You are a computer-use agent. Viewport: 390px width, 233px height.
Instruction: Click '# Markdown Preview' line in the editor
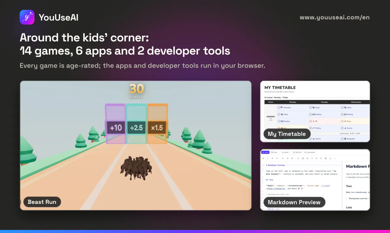275,165
